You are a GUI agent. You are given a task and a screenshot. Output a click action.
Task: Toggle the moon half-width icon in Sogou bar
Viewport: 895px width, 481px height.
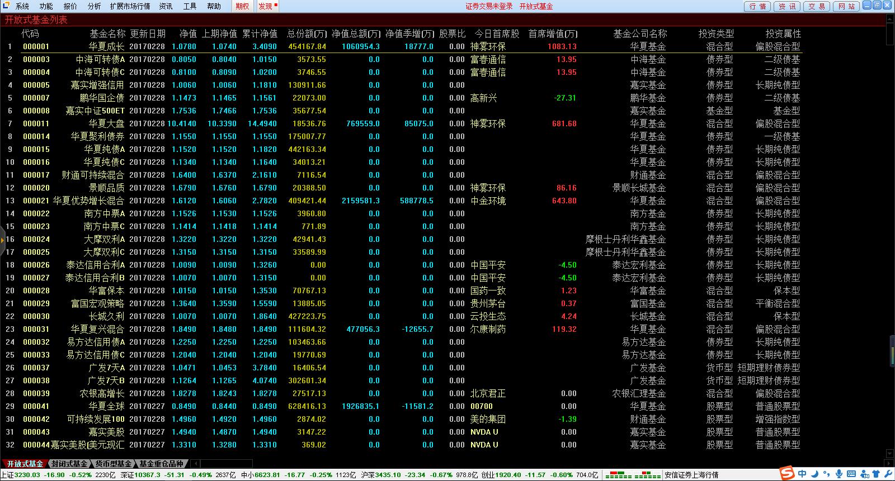click(814, 474)
